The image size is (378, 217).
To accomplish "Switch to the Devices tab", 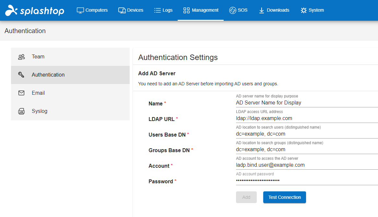I will click(x=131, y=10).
